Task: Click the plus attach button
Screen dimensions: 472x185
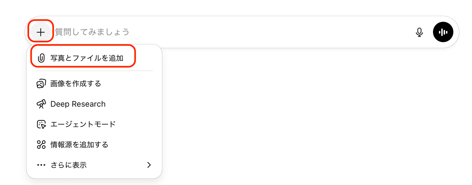Action: click(x=41, y=32)
